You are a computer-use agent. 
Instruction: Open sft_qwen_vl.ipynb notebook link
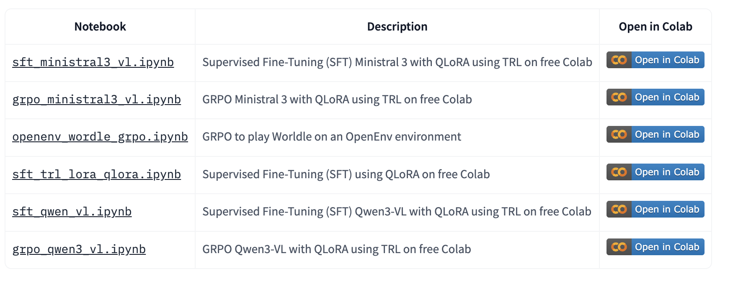click(72, 212)
